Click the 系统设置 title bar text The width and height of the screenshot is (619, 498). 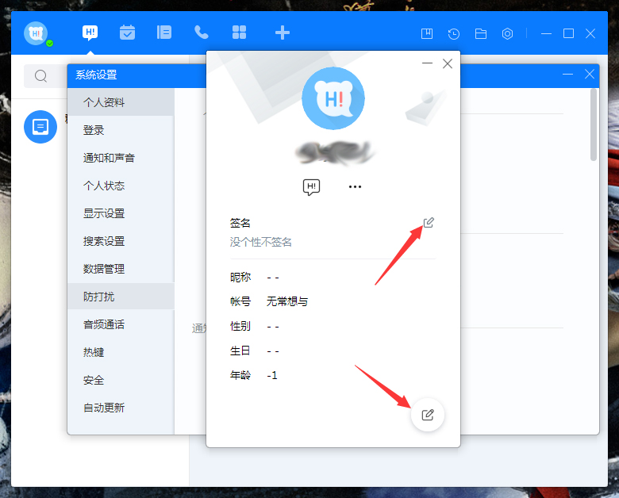click(x=96, y=75)
